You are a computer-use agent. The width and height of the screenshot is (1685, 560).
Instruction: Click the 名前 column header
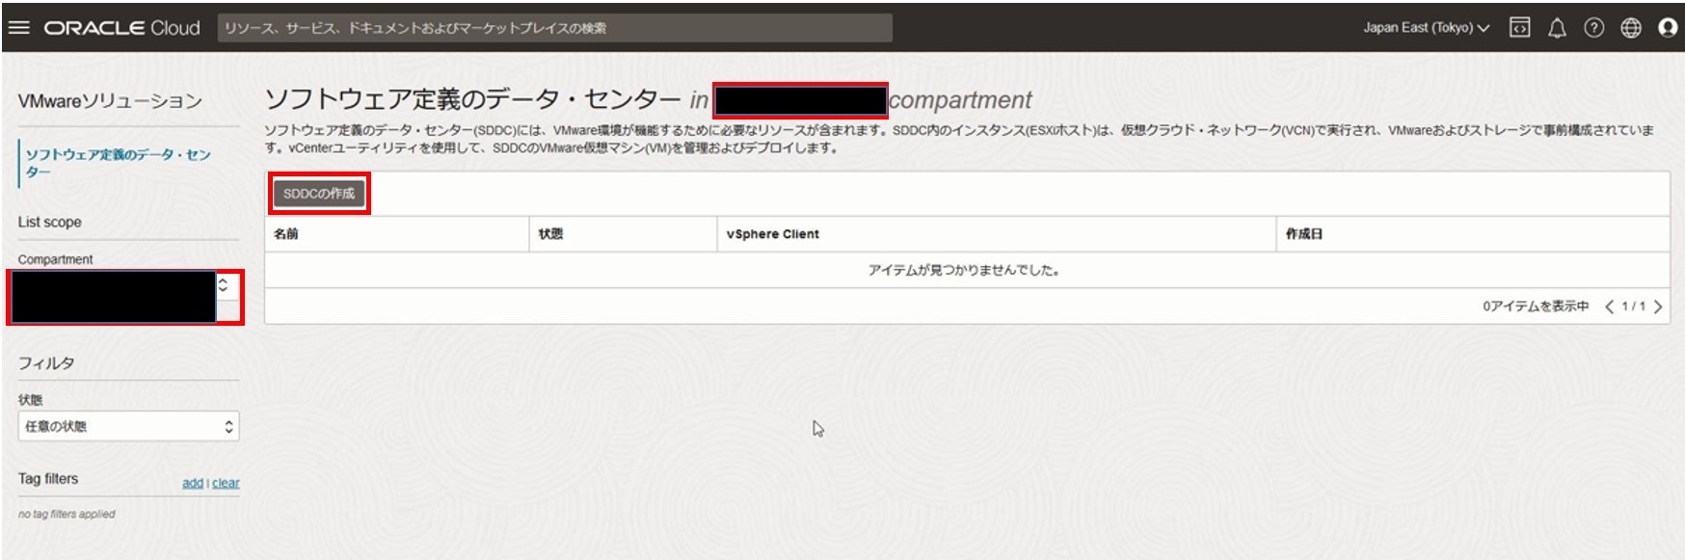click(286, 234)
